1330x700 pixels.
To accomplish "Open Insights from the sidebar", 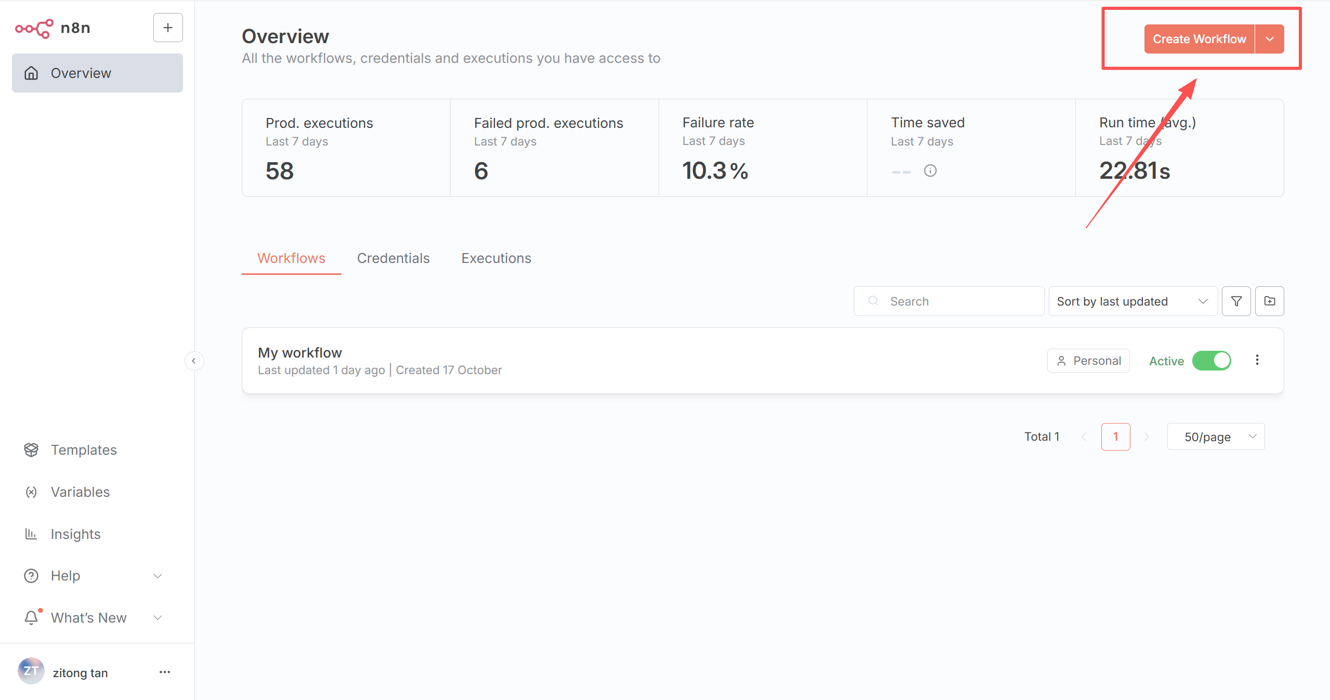I will 75,534.
